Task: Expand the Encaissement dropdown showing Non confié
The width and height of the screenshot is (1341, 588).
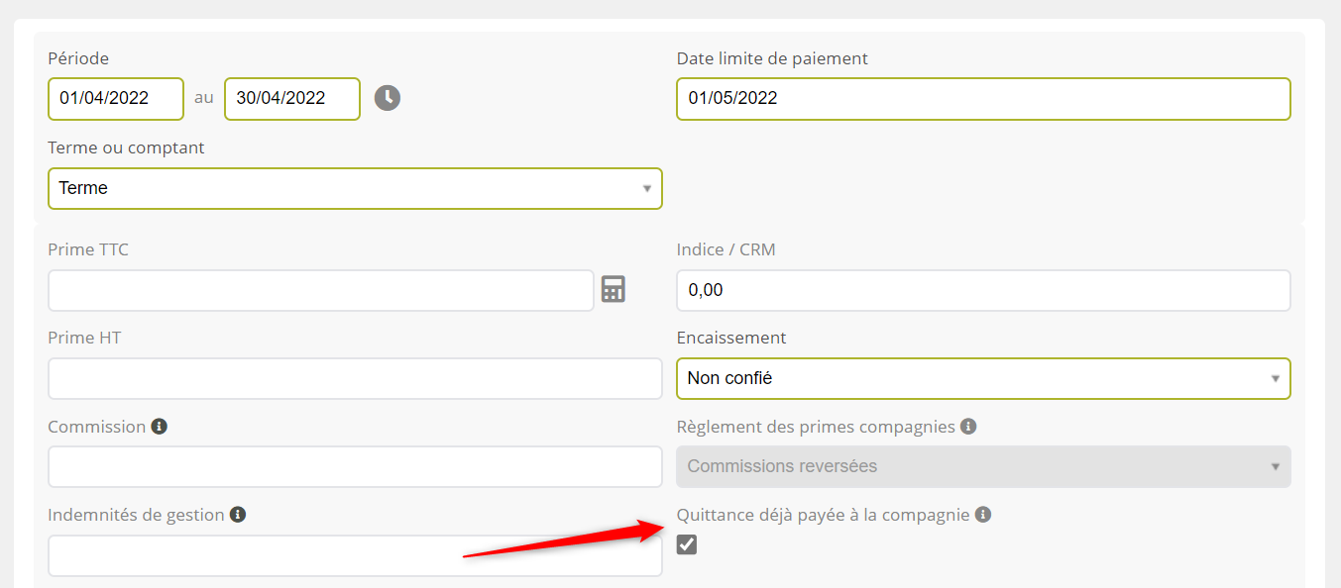Action: (x=983, y=378)
